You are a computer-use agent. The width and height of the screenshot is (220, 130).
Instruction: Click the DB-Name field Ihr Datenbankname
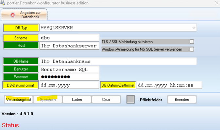118,61
